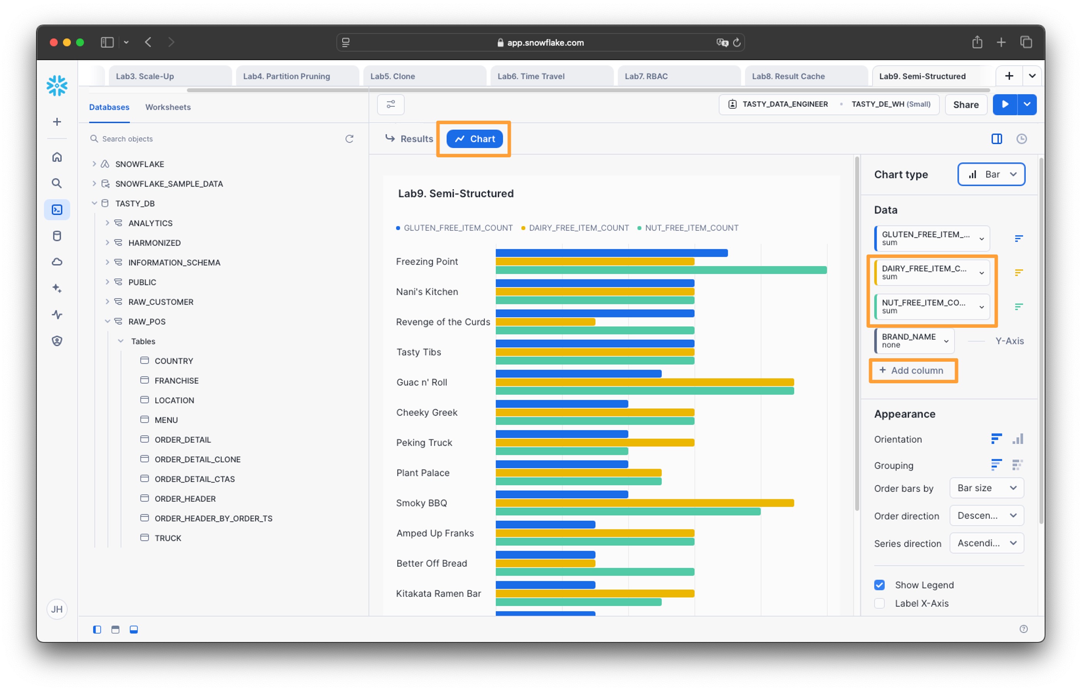
Task: Open the Home icon in sidebar
Action: 57,157
